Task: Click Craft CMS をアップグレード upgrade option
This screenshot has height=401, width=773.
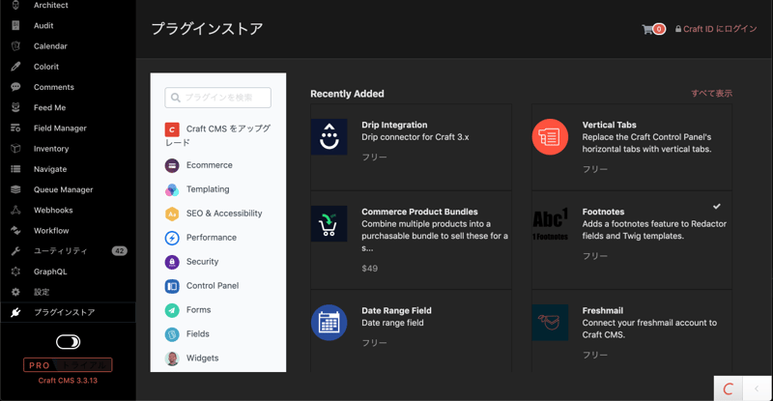Action: click(218, 134)
